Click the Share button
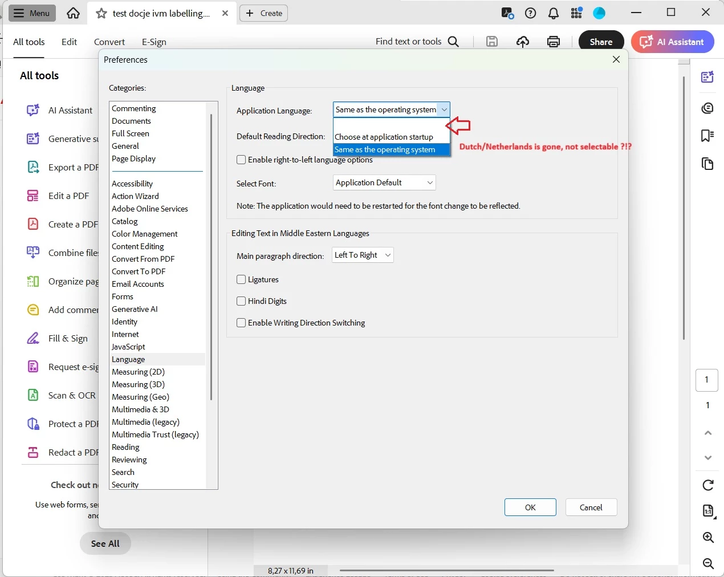 point(601,42)
